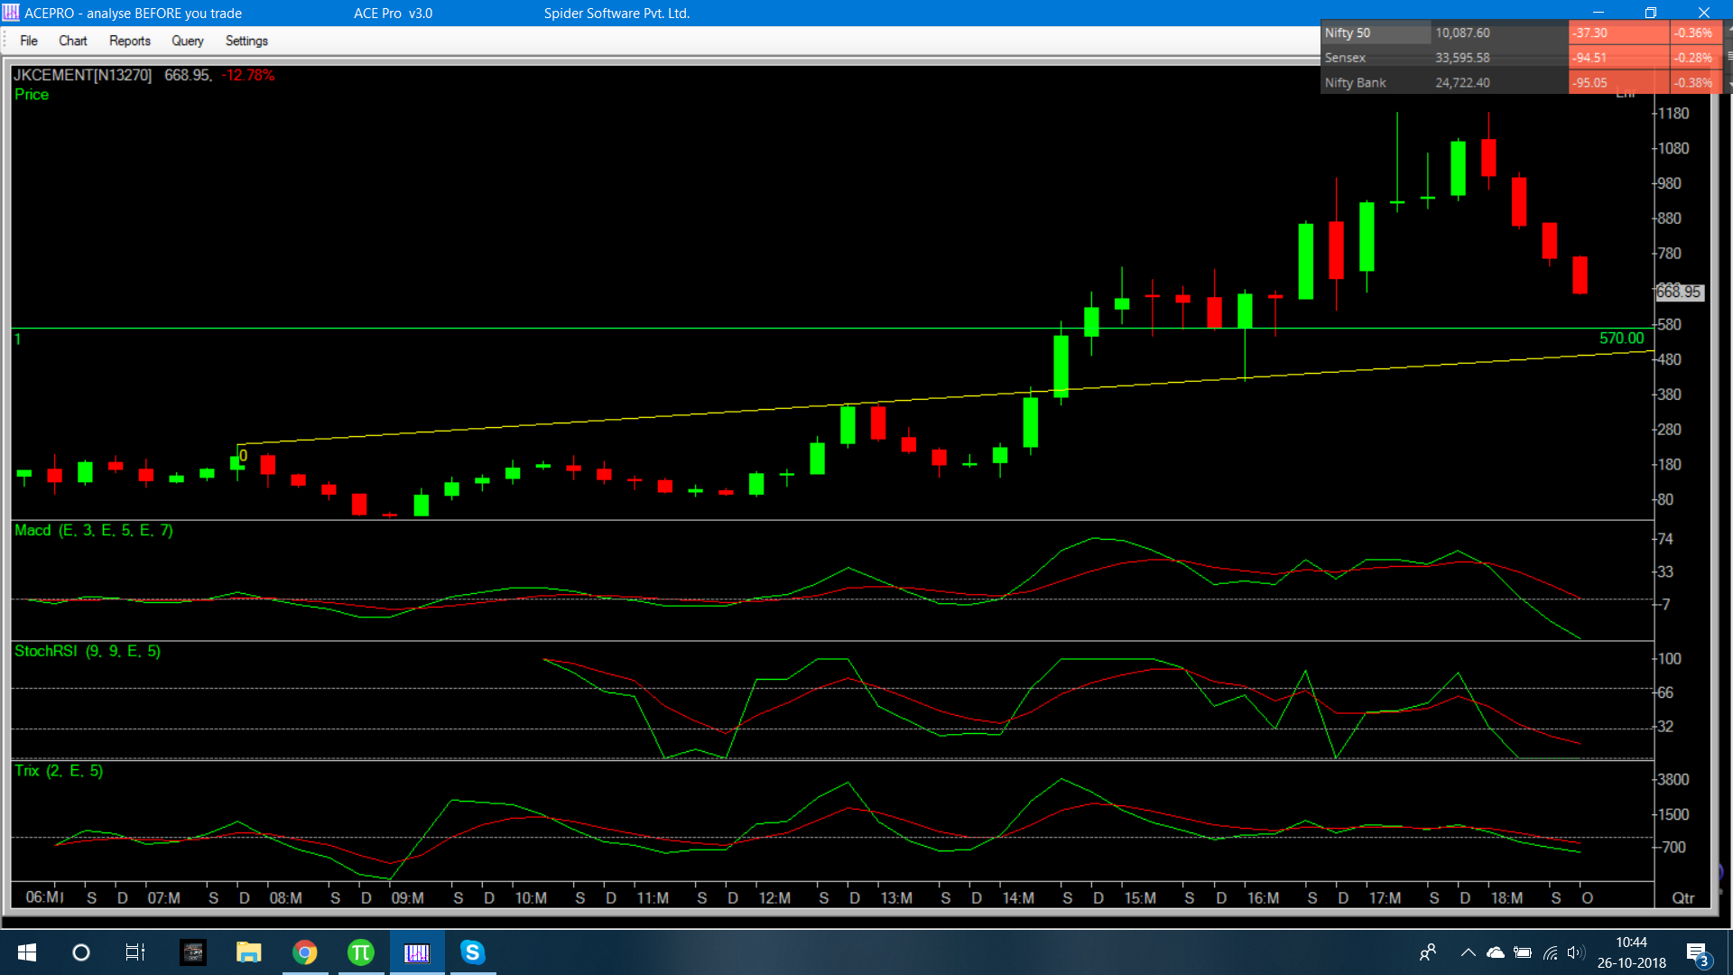Select the 570.00 horizontal line label
The width and height of the screenshot is (1733, 975).
click(x=1621, y=339)
